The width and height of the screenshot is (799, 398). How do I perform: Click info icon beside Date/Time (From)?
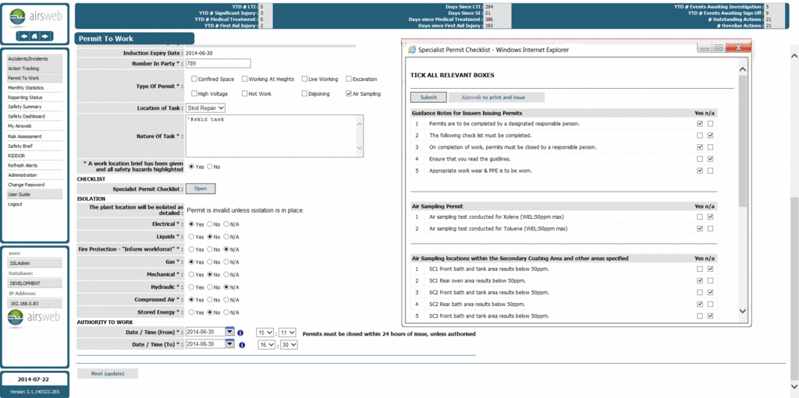(x=241, y=333)
